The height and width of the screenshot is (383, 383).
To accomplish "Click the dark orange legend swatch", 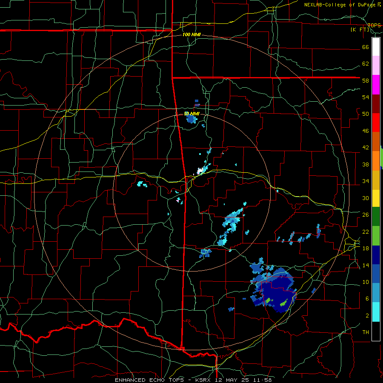I will point(376,141).
